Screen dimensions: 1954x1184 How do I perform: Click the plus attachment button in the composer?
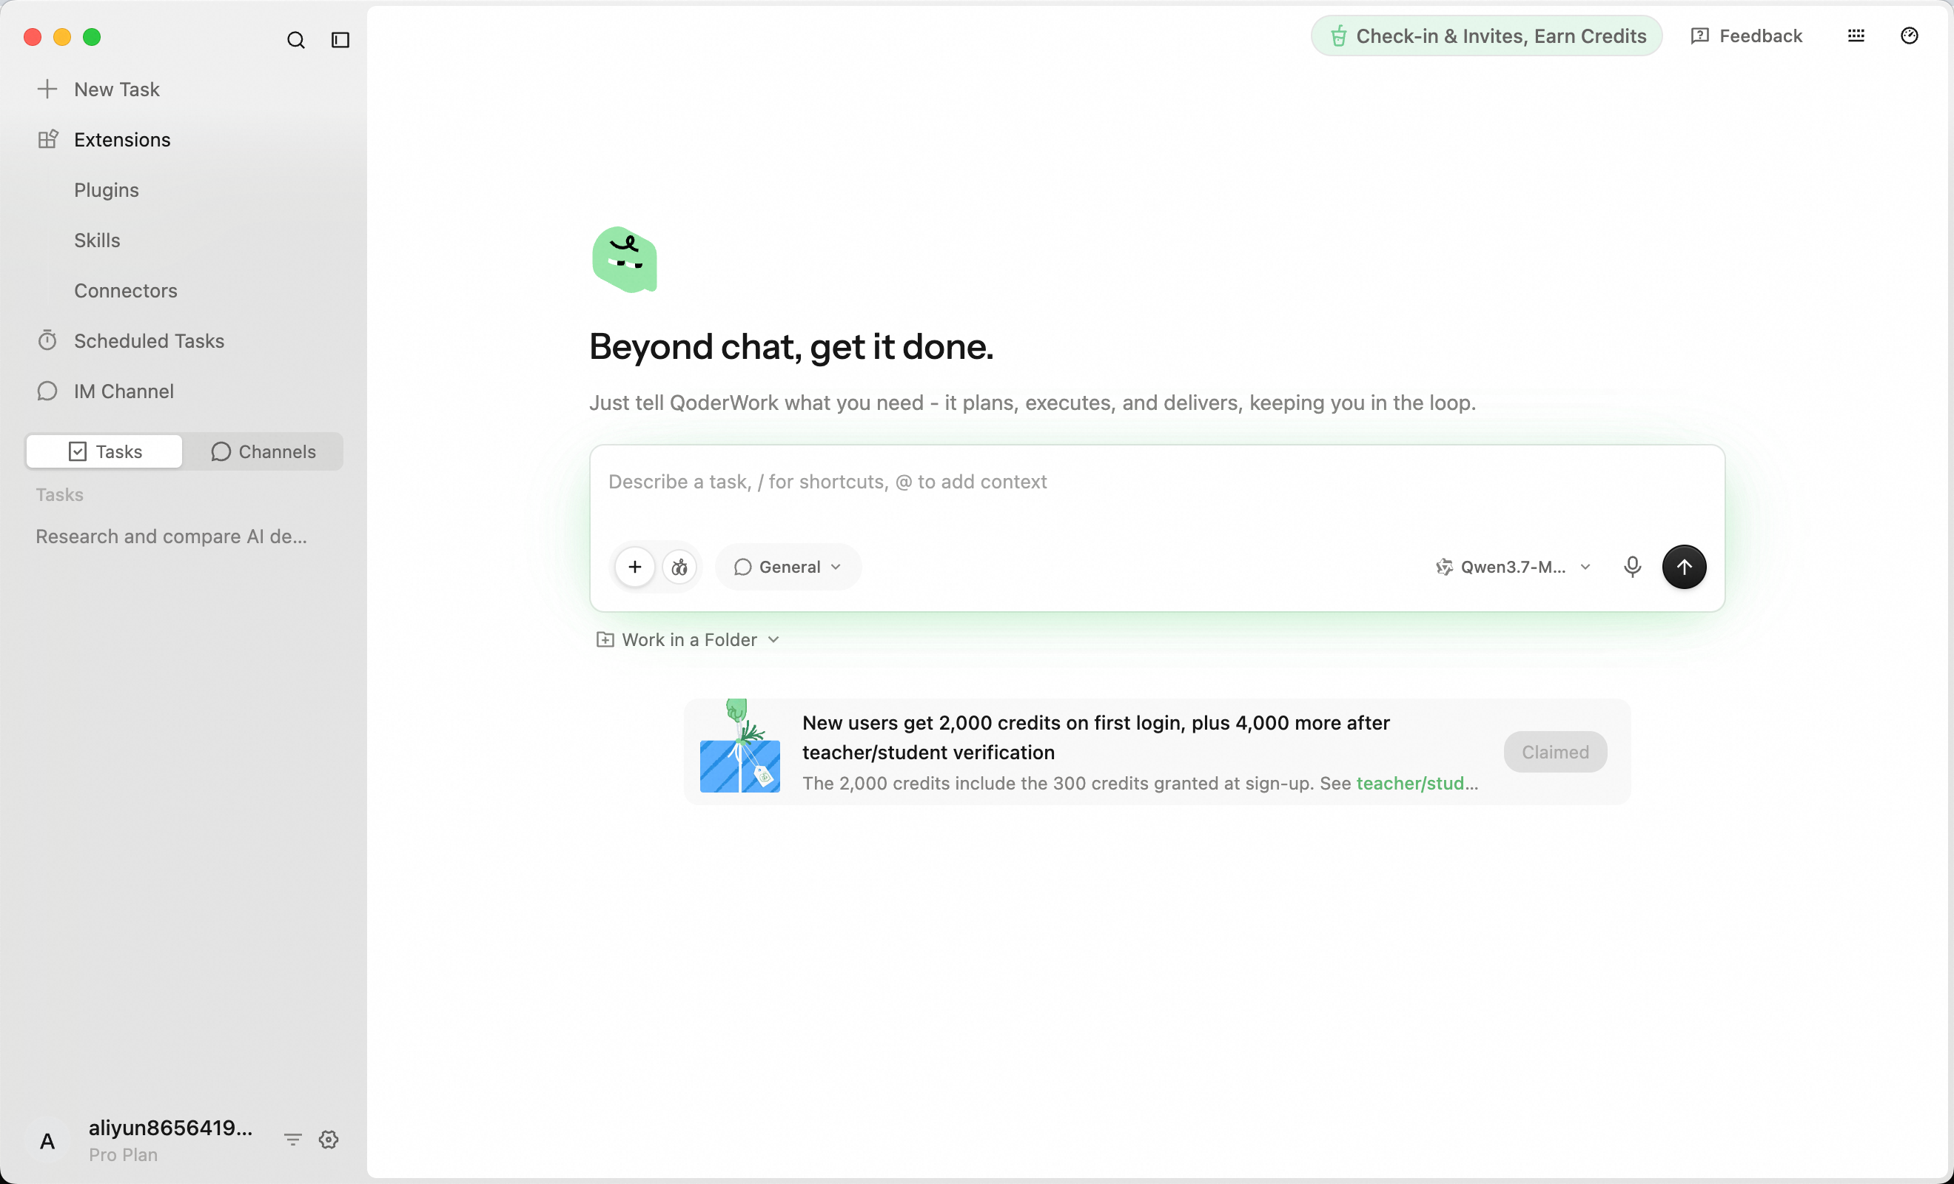click(x=634, y=567)
